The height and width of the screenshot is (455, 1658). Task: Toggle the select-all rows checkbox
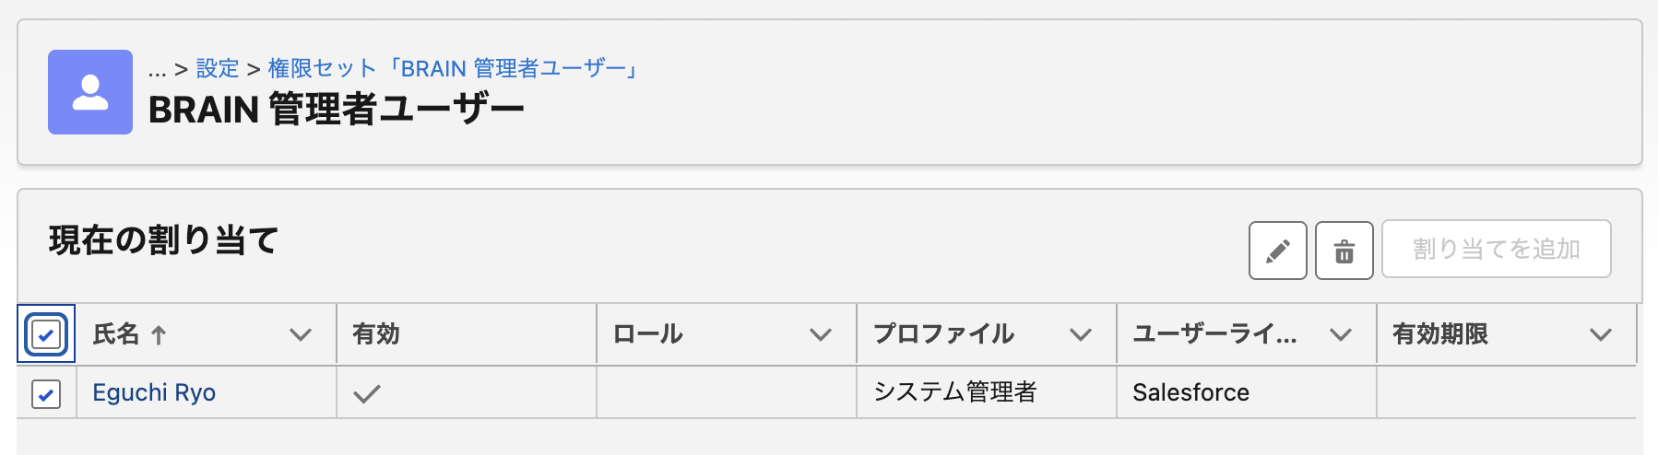46,333
